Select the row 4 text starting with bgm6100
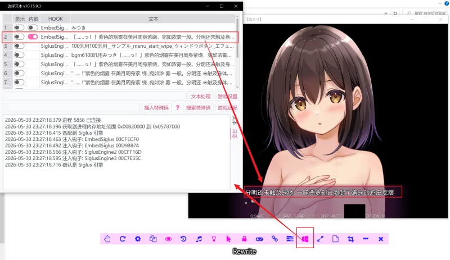Image resolution: width=450 pixels, height=260 pixels. pos(151,55)
